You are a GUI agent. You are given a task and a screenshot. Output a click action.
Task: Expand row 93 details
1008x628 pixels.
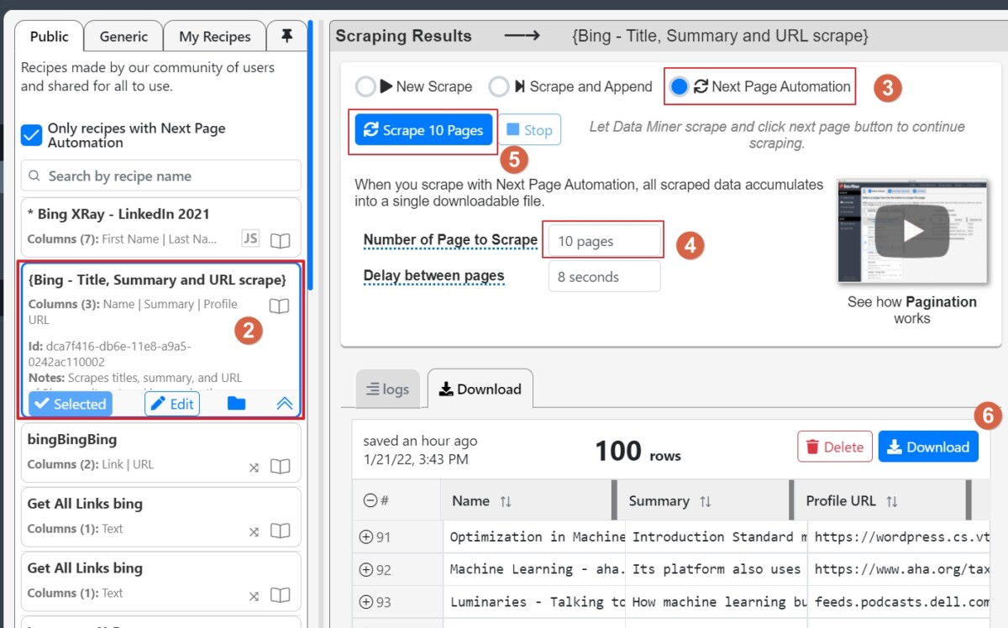366,602
